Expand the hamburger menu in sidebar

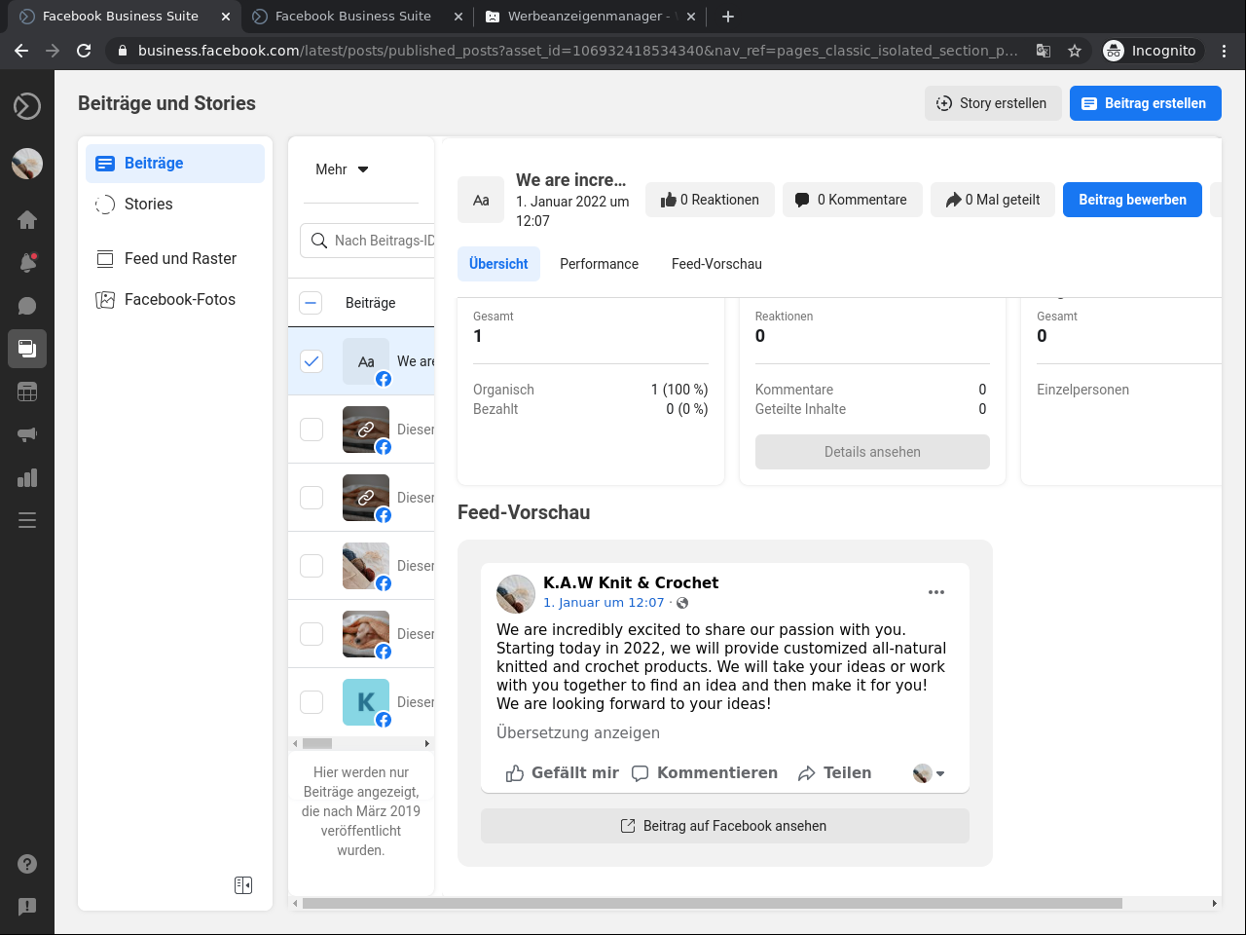pyautogui.click(x=27, y=520)
